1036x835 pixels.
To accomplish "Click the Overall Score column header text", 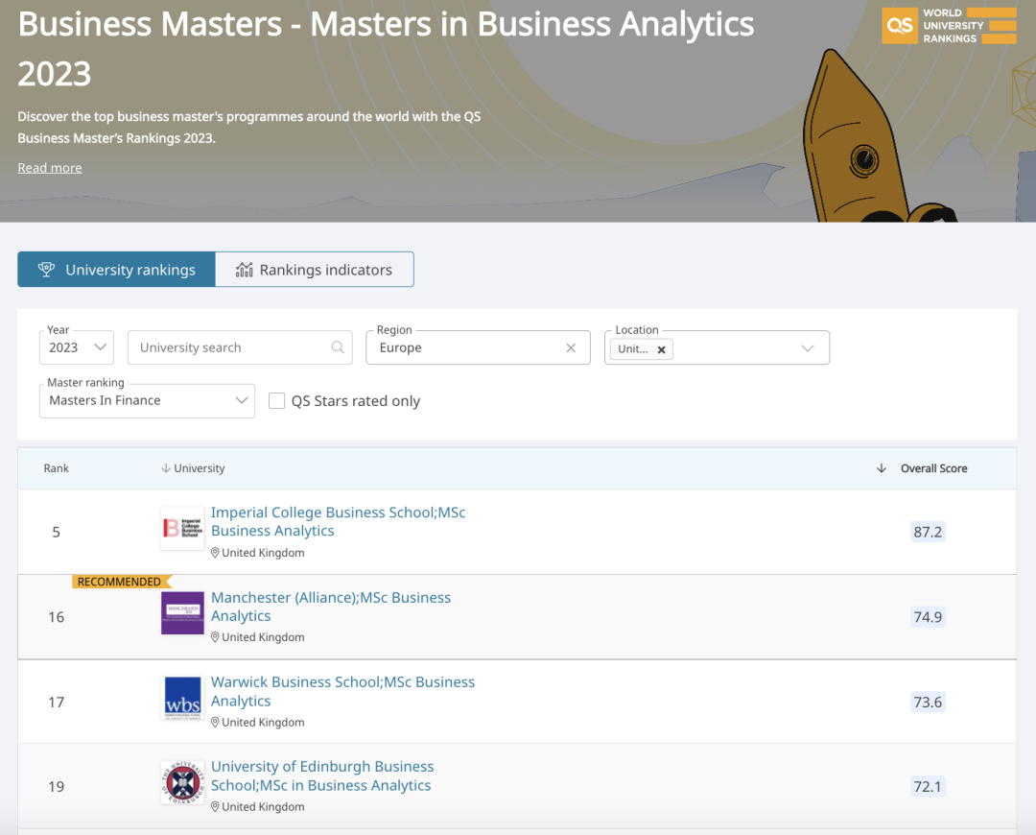I will (933, 468).
